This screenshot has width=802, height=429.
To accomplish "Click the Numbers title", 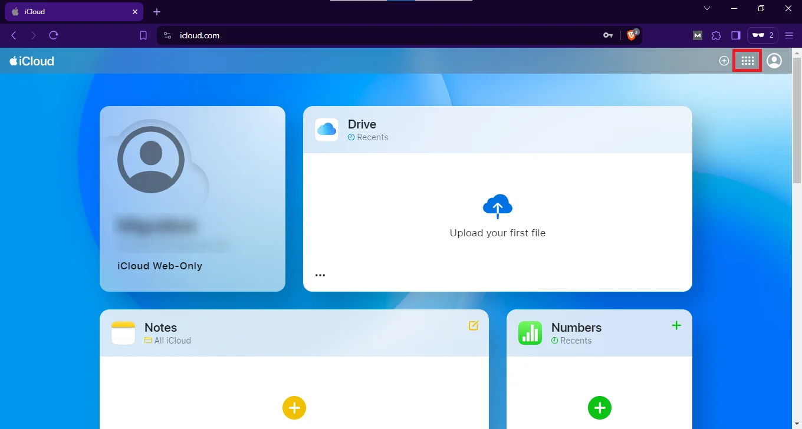I will click(x=576, y=328).
